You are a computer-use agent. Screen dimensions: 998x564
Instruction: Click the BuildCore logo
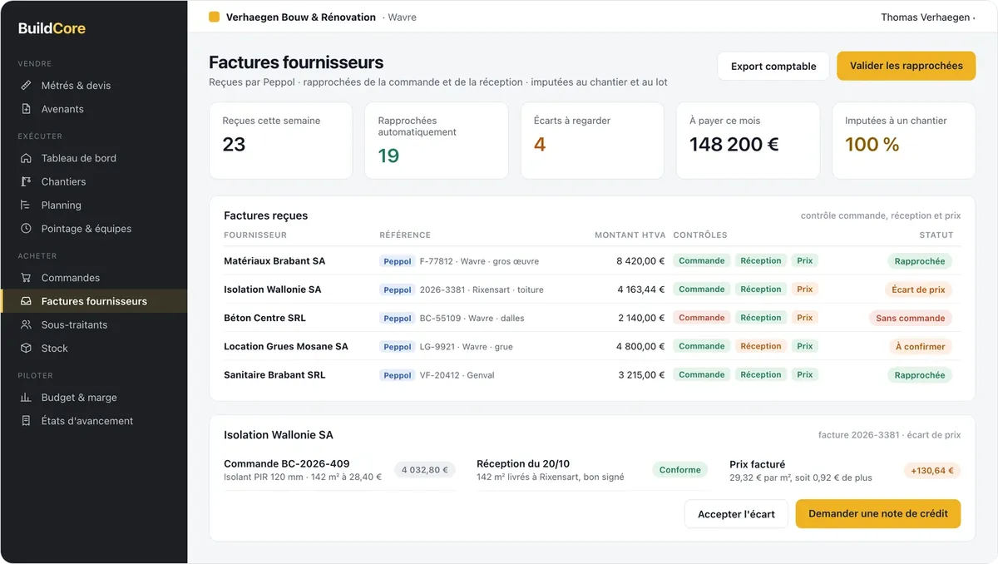[52, 28]
